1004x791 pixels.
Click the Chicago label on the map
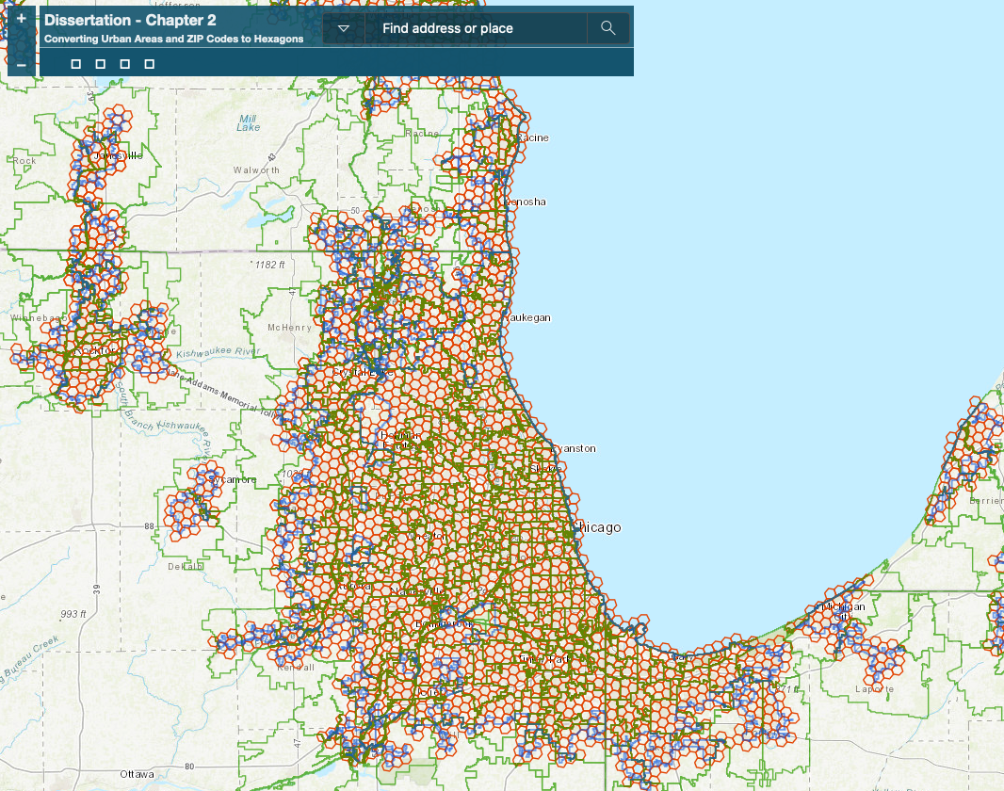[x=599, y=527]
